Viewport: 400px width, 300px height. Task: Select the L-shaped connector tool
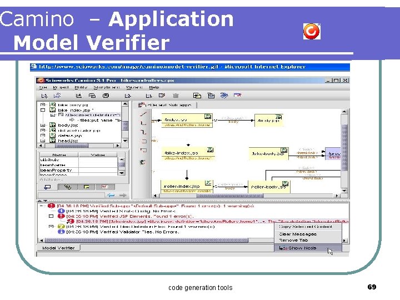pyautogui.click(x=143, y=123)
